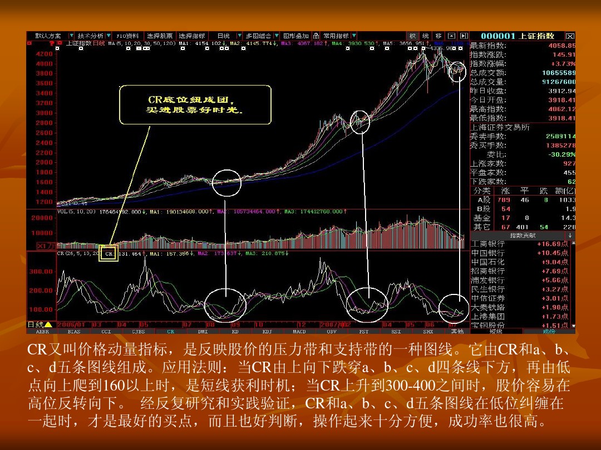Toggle the 移 move button
The image size is (601, 450).
[439, 36]
